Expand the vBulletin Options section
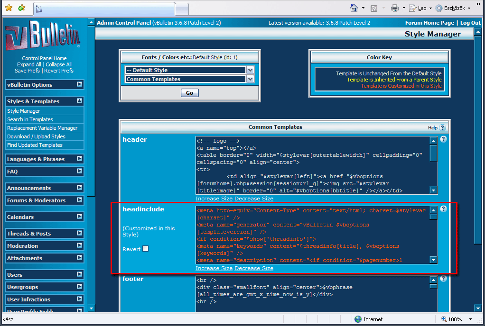The width and height of the screenshot is (485, 326). click(79, 84)
